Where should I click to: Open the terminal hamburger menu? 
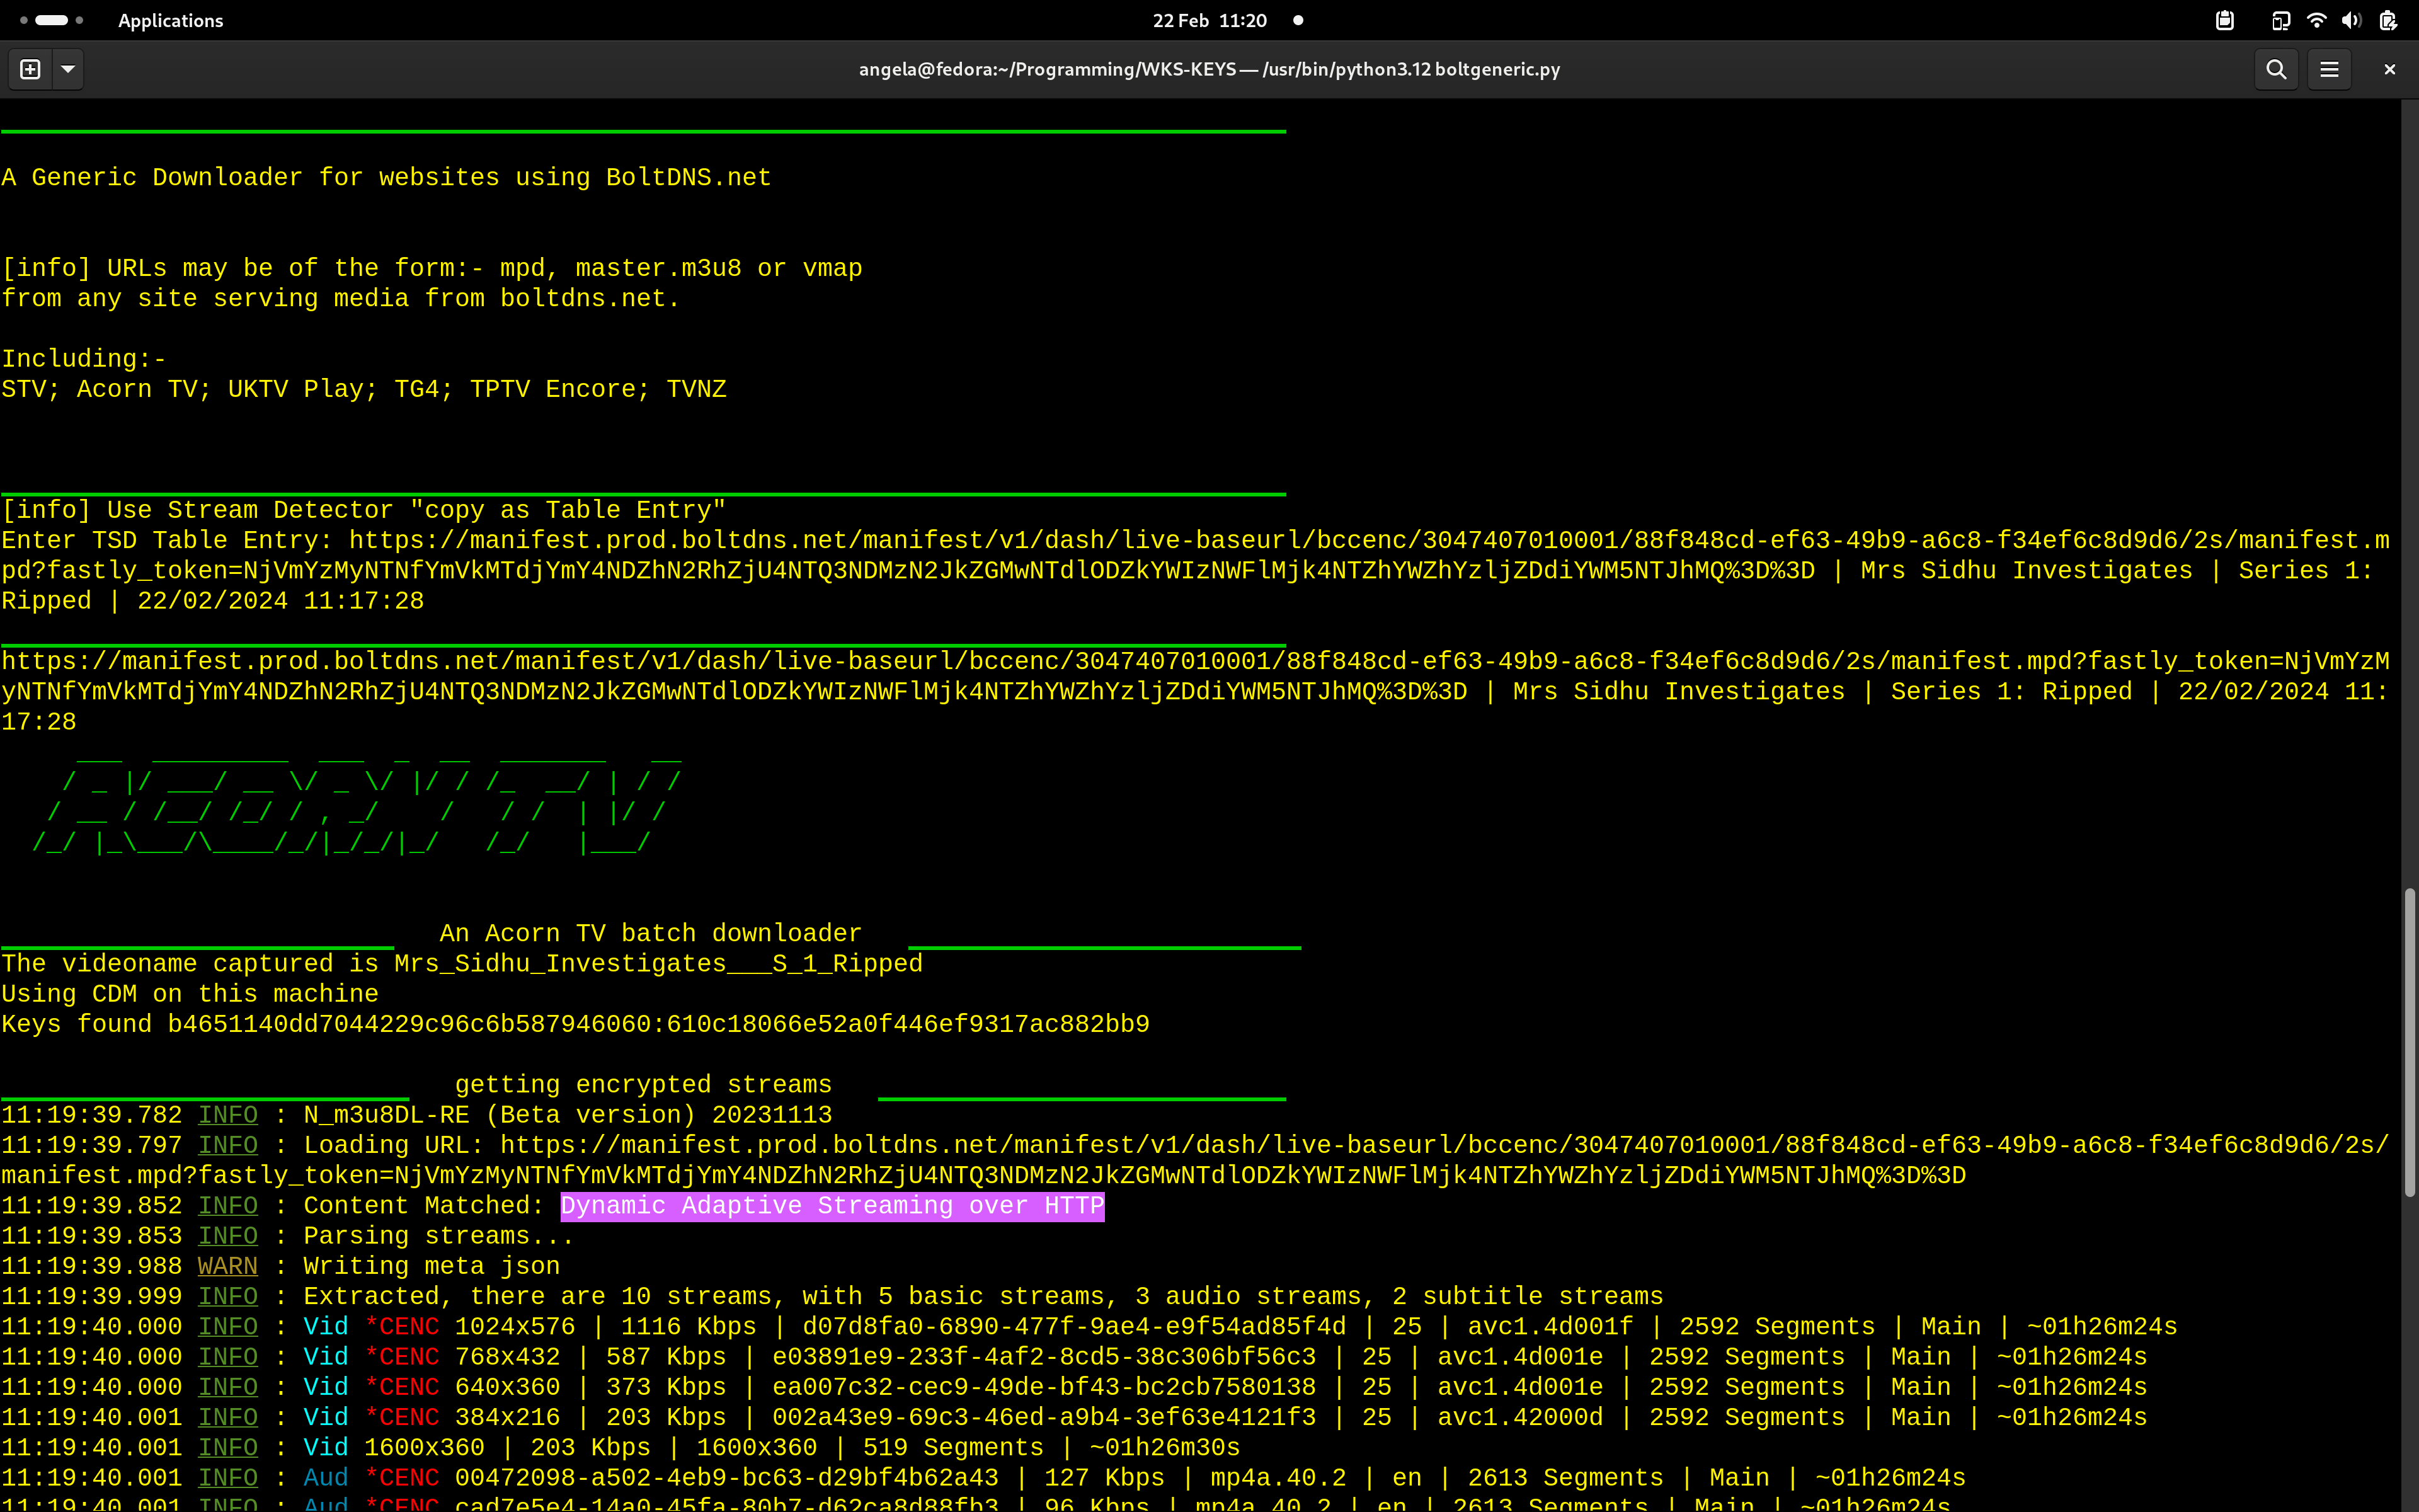2329,69
